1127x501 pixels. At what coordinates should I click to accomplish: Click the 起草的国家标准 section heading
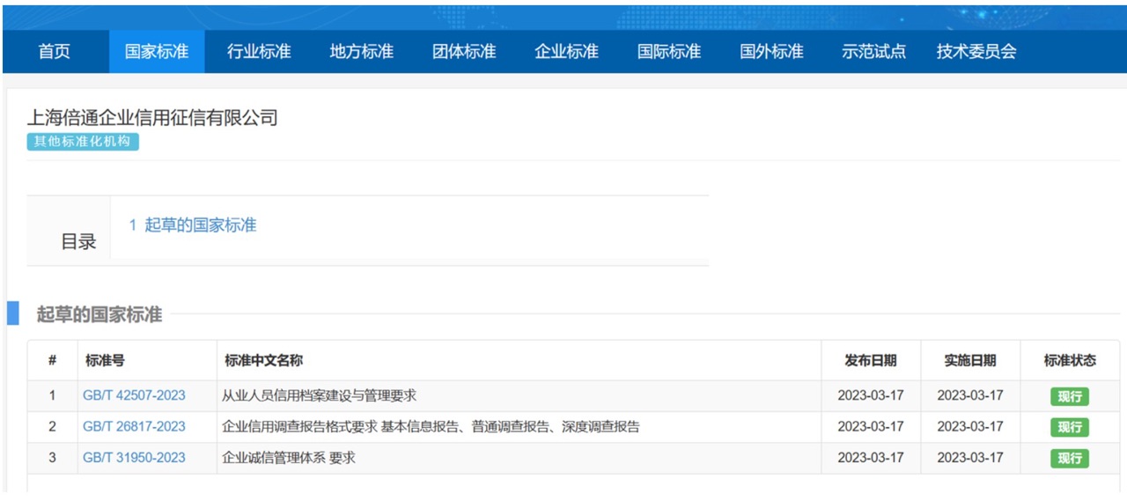pyautogui.click(x=99, y=314)
